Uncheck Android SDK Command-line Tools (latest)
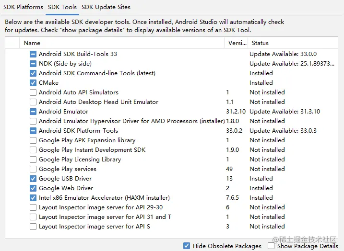 pyautogui.click(x=33, y=73)
